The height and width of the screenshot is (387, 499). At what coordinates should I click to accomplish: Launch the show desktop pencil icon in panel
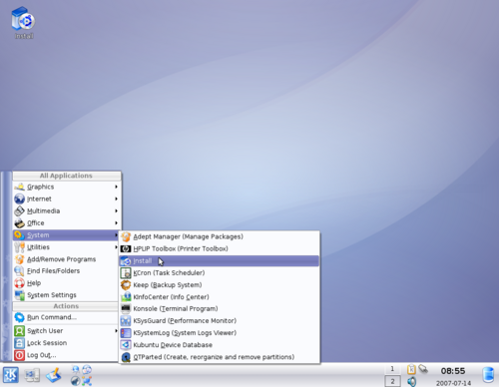[x=54, y=375]
